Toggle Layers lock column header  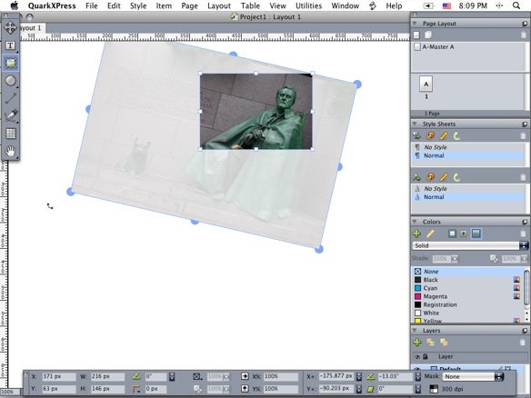pyautogui.click(x=426, y=357)
